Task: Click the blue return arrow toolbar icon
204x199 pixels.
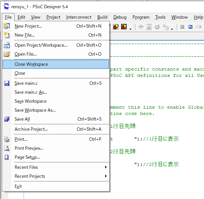Action: click(191, 27)
